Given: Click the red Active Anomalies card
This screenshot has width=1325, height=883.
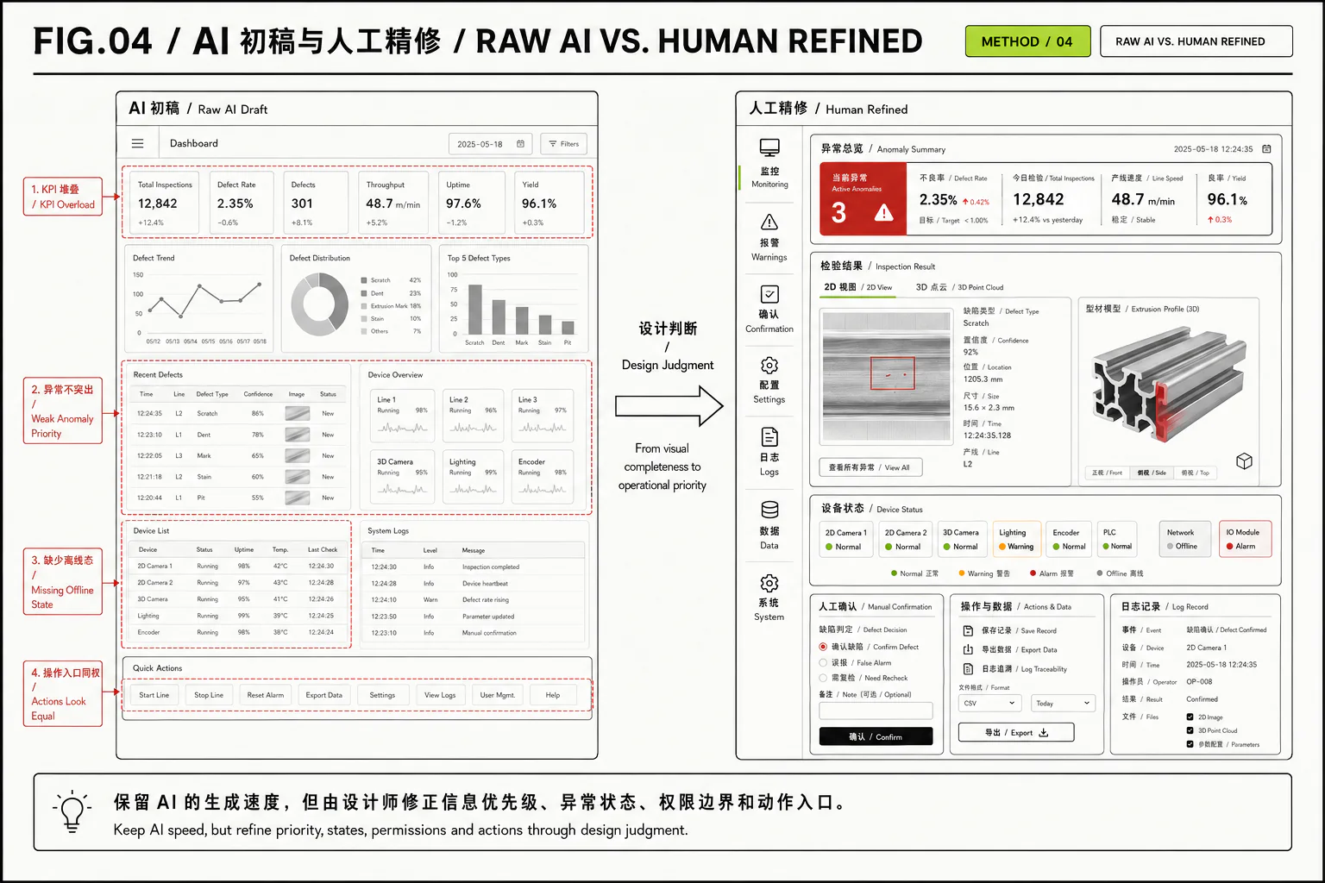Looking at the screenshot, I should tap(863, 200).
